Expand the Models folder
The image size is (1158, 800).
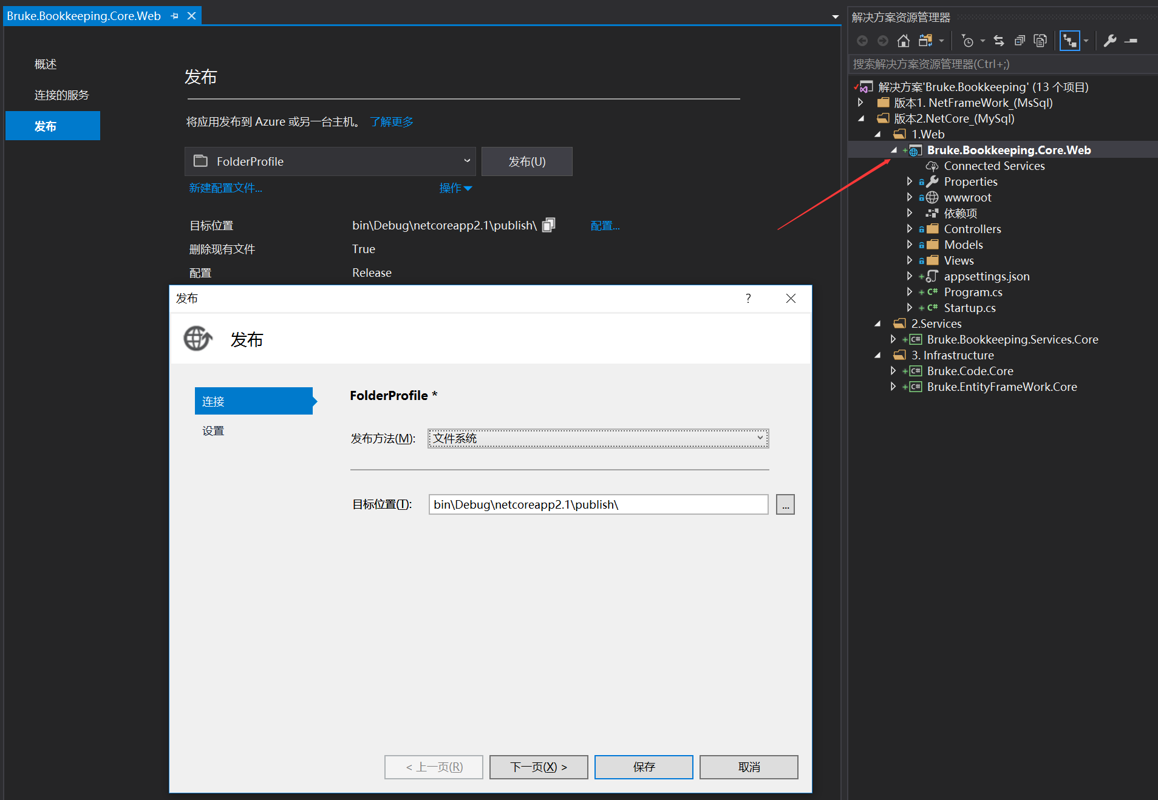(910, 245)
